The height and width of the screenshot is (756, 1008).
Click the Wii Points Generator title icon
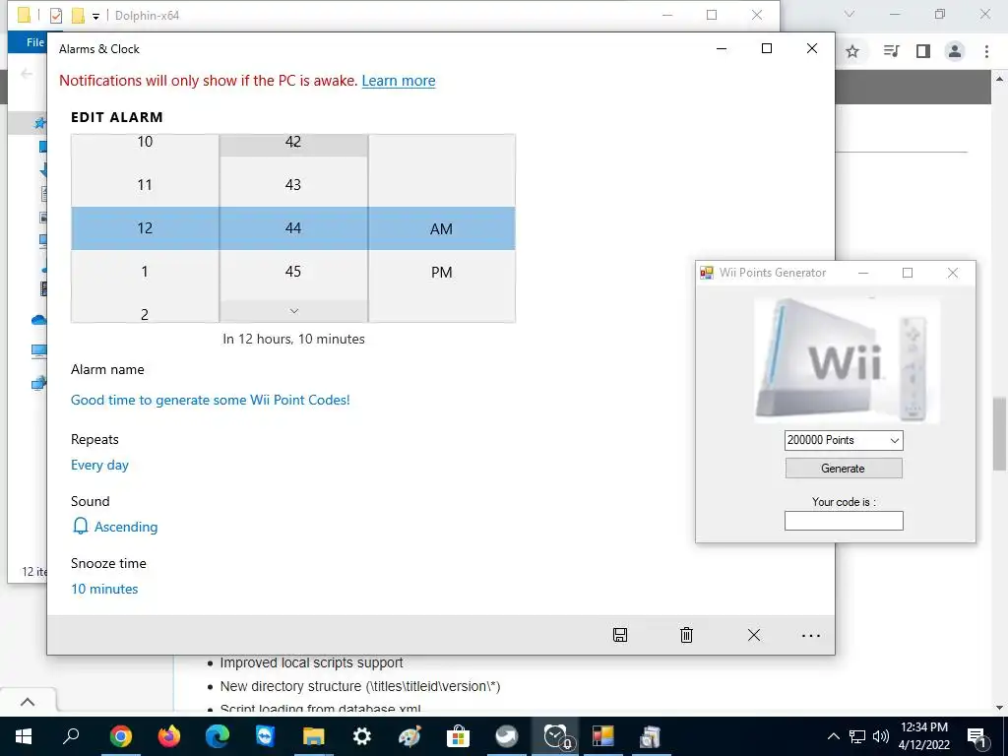(707, 273)
